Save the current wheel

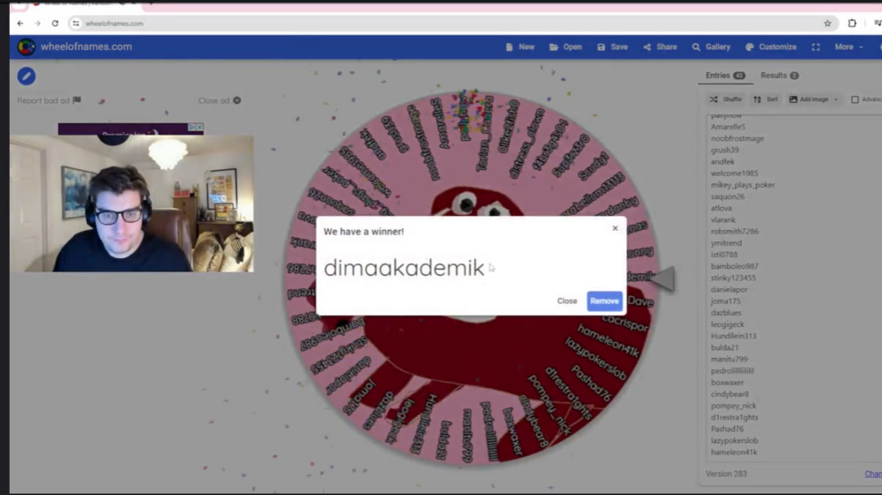[612, 48]
